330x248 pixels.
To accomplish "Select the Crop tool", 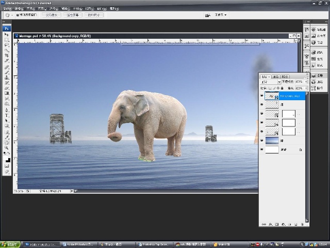I will tap(7, 55).
